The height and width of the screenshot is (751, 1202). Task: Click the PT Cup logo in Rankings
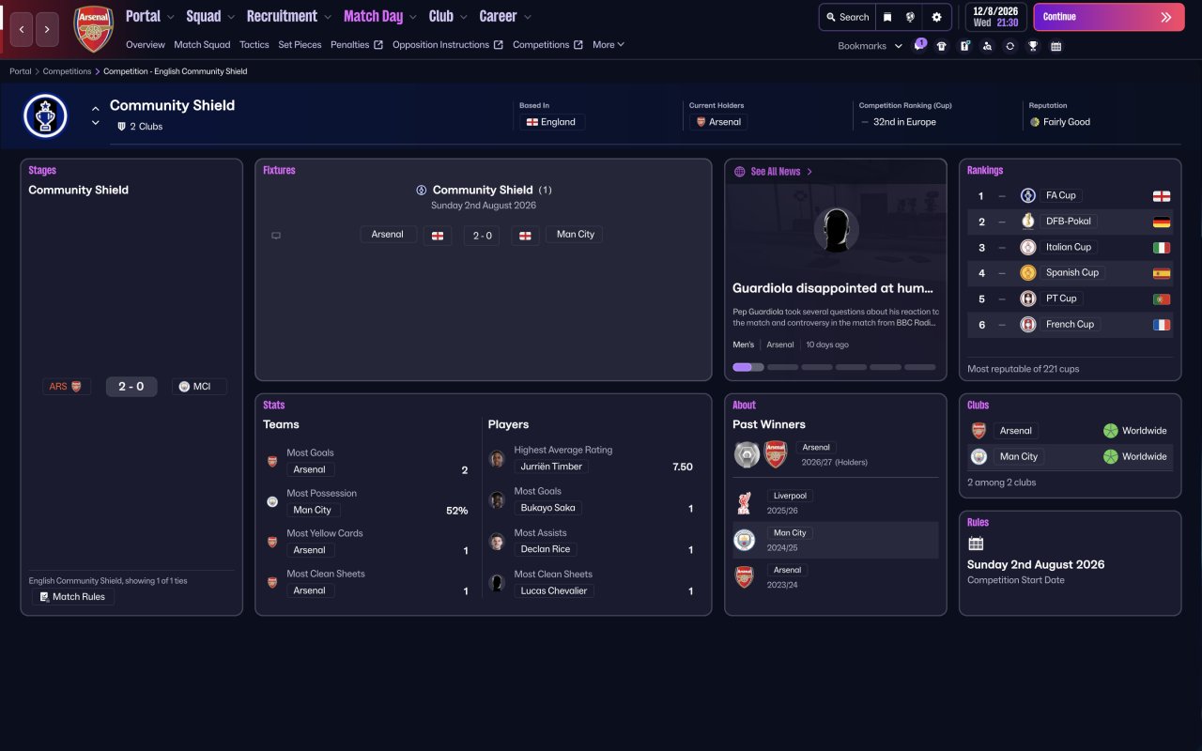(x=1028, y=299)
